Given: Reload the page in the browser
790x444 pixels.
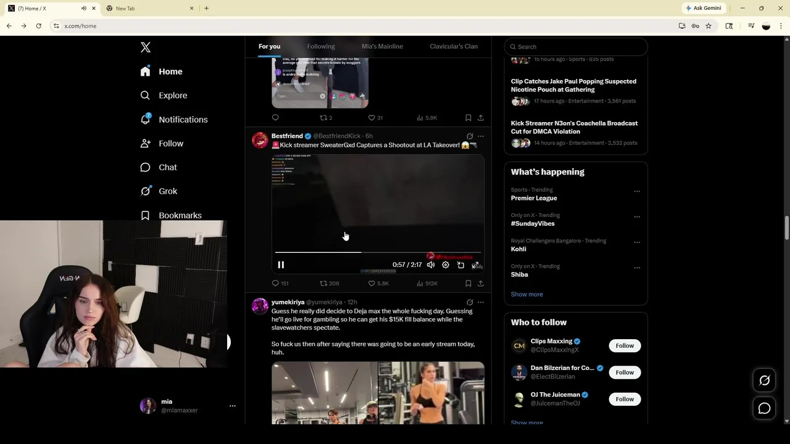Looking at the screenshot, I should pos(38,26).
